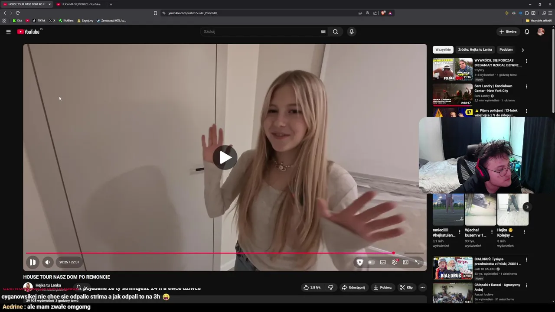The image size is (555, 312).
Task: Open options for Wjechał busem Shorts item
Action: tap(492, 232)
